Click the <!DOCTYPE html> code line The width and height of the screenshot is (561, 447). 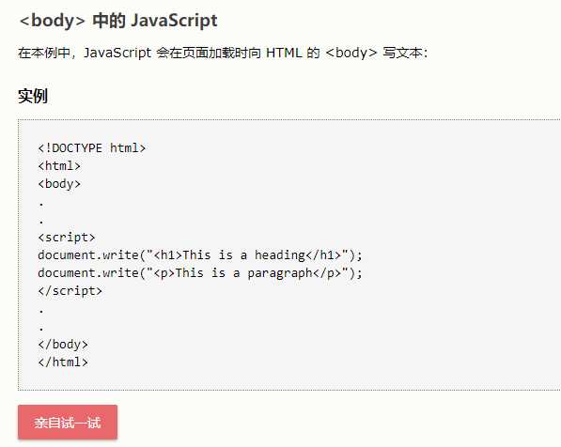click(x=91, y=147)
